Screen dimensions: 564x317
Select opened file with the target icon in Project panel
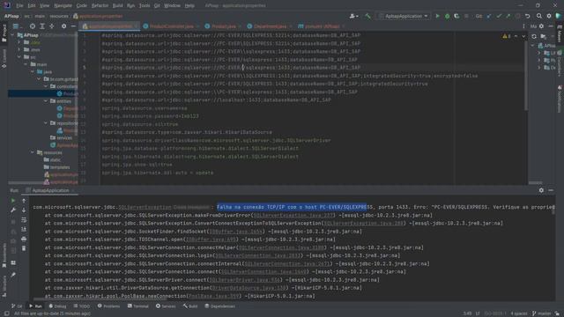click(33, 26)
